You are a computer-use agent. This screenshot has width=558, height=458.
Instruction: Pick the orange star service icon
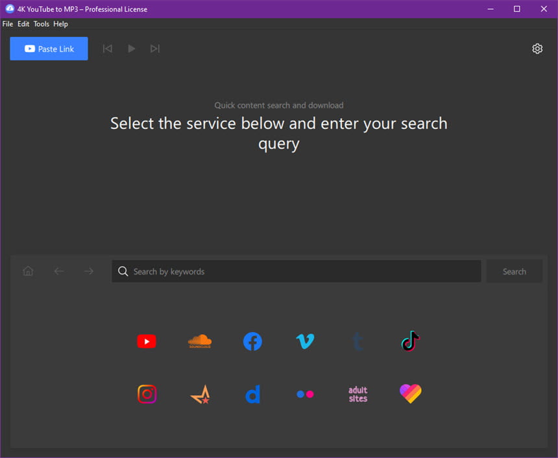point(200,394)
